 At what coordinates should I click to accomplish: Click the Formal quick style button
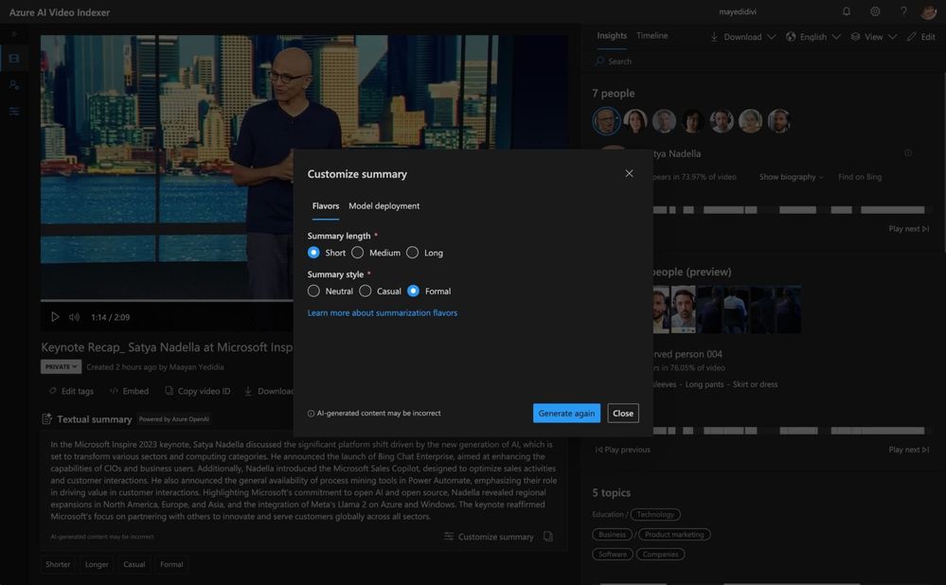pos(171,564)
